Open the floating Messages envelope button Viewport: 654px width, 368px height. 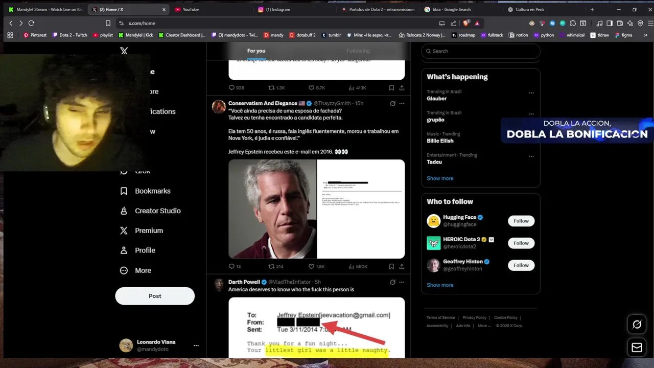[637, 348]
